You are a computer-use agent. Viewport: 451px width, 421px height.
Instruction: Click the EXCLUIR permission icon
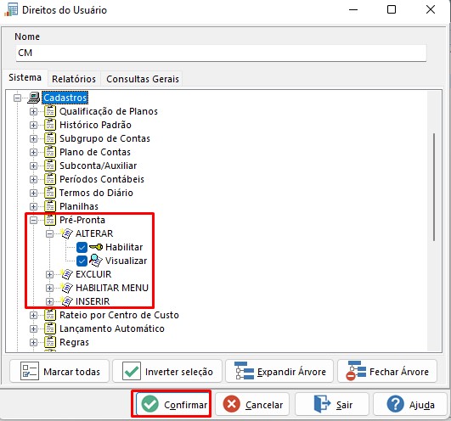click(x=66, y=274)
